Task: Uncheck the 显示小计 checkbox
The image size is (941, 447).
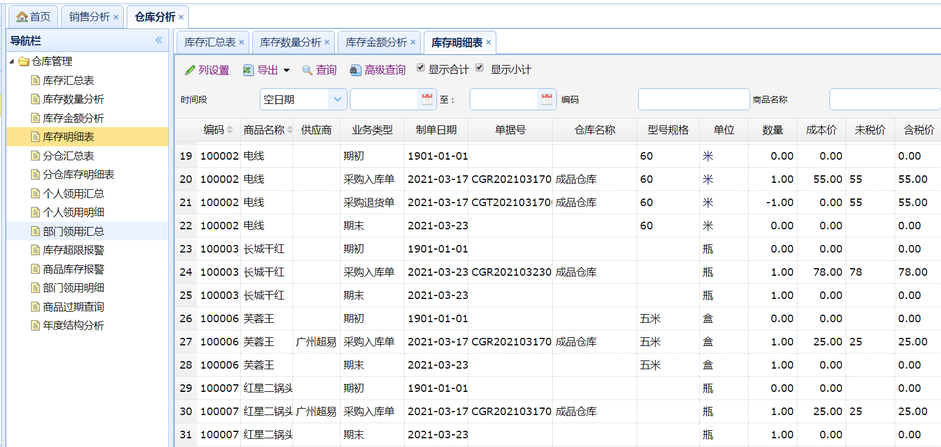Action: pyautogui.click(x=480, y=68)
